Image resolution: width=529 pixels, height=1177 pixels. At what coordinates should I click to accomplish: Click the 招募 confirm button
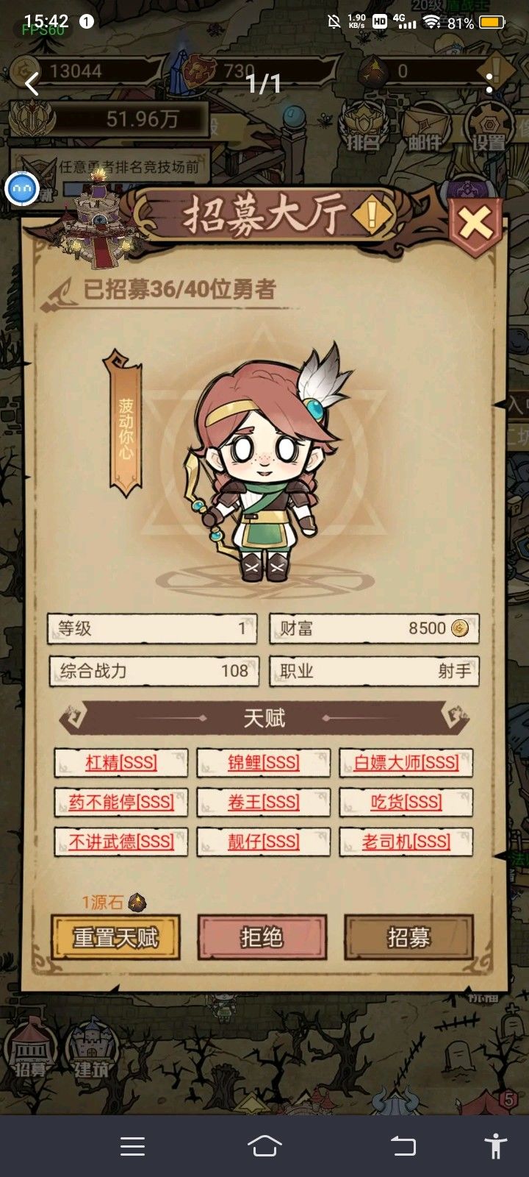(x=409, y=937)
